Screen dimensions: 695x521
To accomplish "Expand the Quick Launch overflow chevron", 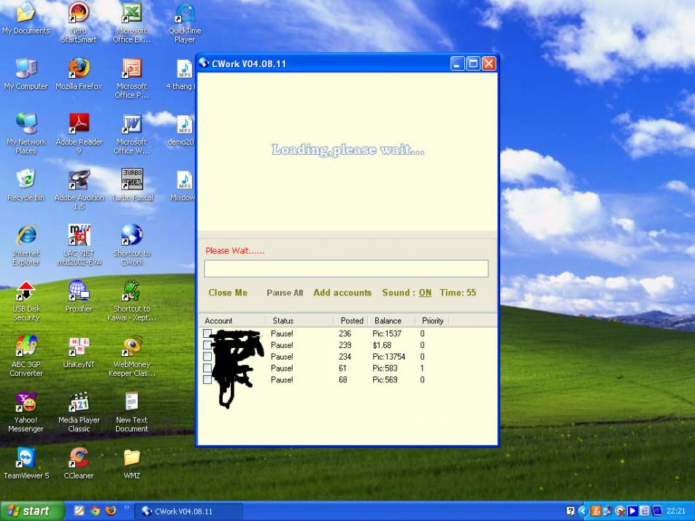I will pyautogui.click(x=126, y=508).
